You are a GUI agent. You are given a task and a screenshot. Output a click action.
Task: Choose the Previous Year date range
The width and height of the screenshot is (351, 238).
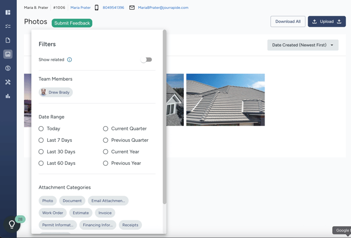(x=106, y=163)
